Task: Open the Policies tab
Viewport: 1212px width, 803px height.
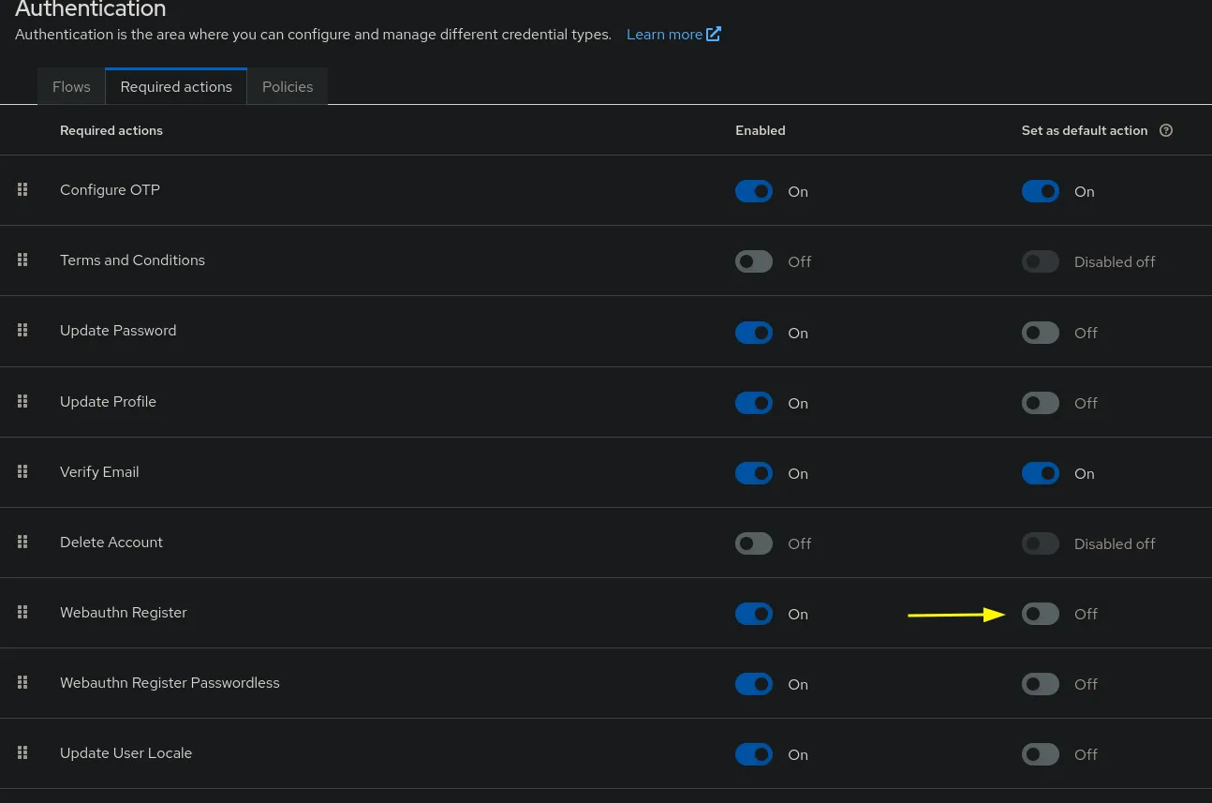Action: pos(288,86)
